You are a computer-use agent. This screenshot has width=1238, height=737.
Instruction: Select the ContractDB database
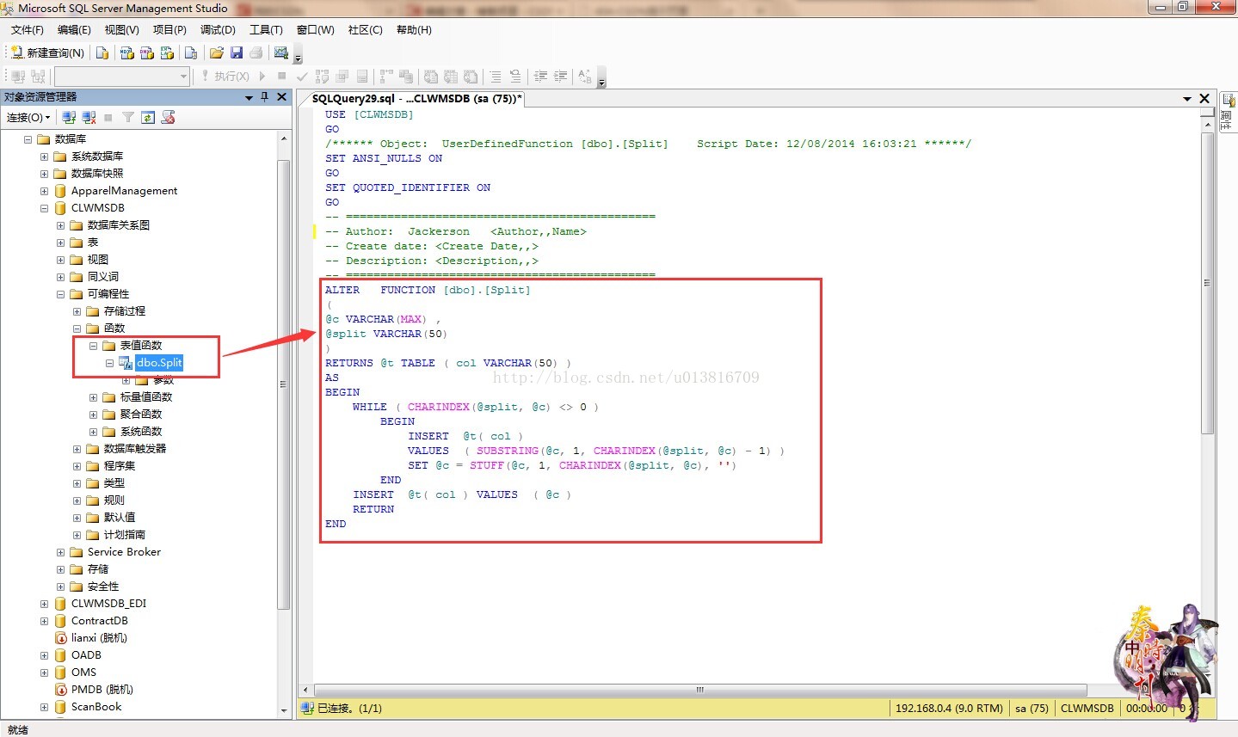[x=99, y=621]
